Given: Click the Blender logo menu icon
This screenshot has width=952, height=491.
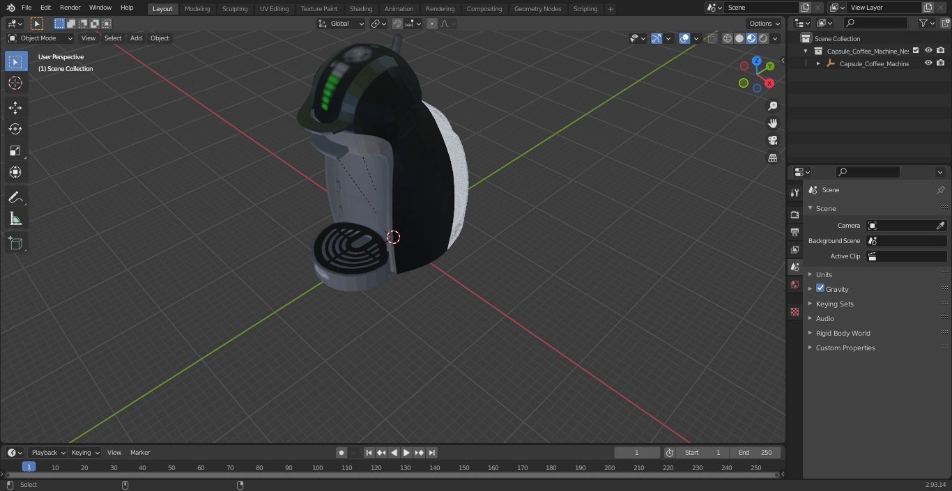Looking at the screenshot, I should click(x=10, y=8).
